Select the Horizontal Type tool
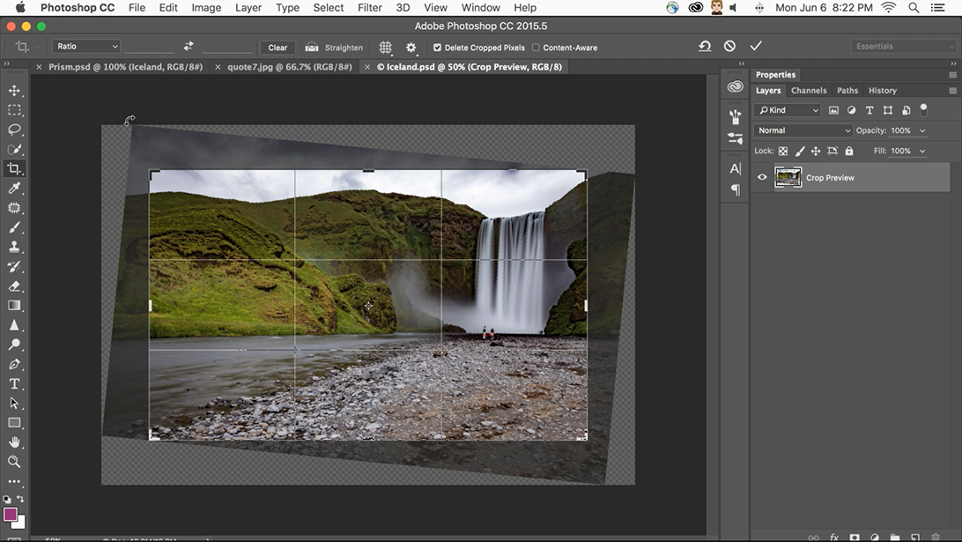 click(14, 384)
